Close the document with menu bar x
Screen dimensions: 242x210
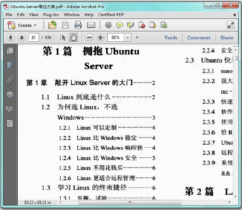[x=235, y=15]
